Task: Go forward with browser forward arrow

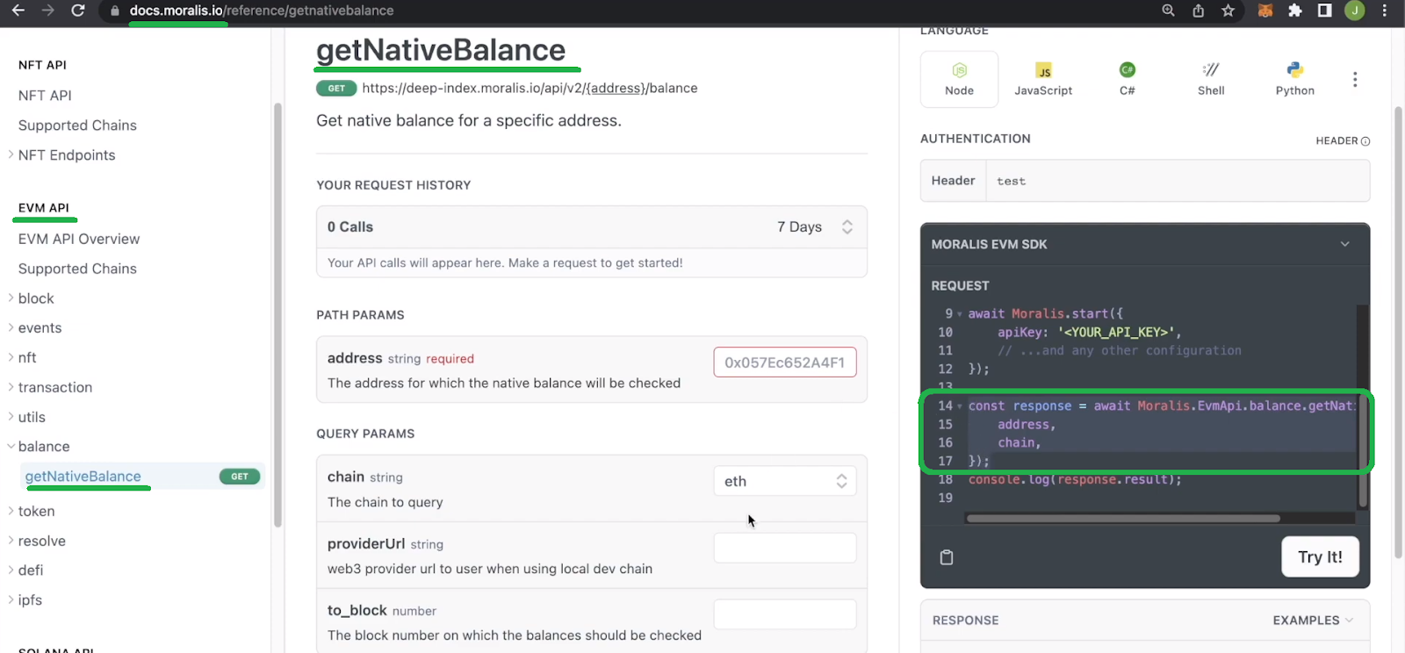Action: coord(48,11)
